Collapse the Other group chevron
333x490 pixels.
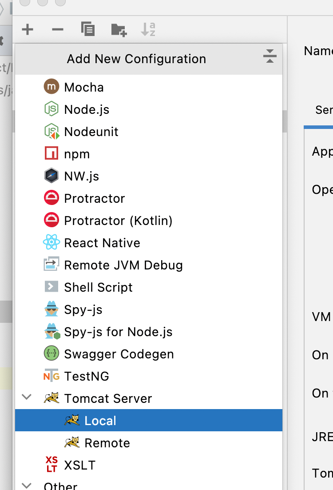pos(27,485)
